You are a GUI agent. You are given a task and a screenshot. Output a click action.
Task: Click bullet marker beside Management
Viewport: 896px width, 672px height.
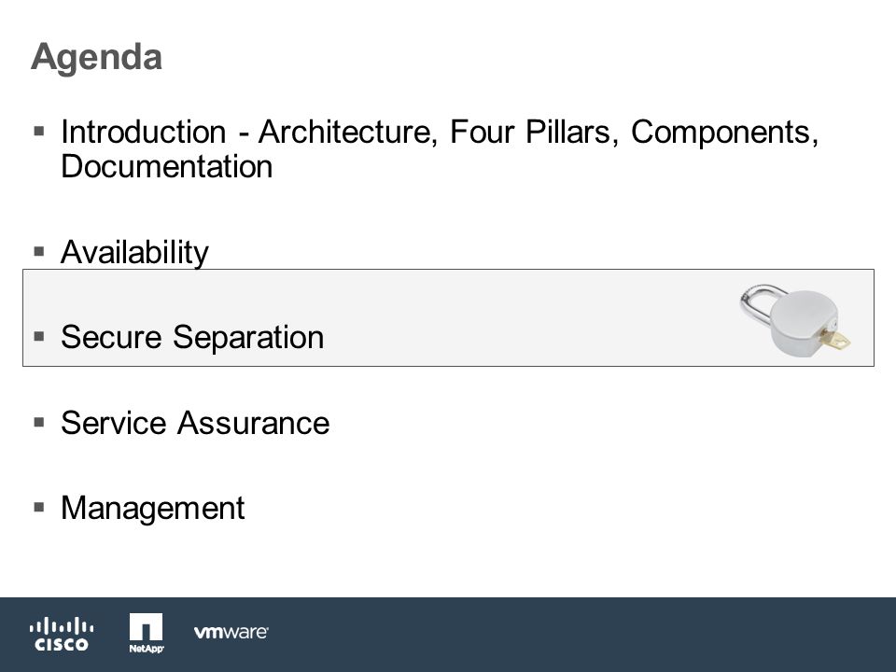click(39, 508)
